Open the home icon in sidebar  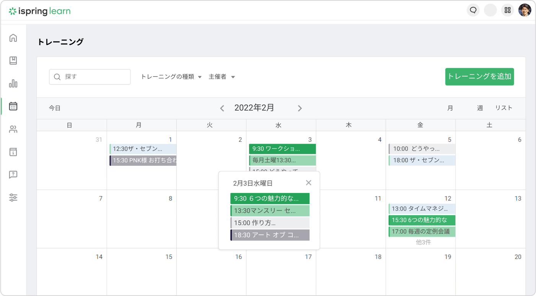pyautogui.click(x=13, y=38)
